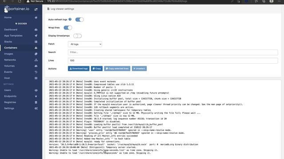Collapse the sidebar with the toggle arrows icon
This screenshot has height=159, width=284.
pyautogui.click(x=36, y=9)
